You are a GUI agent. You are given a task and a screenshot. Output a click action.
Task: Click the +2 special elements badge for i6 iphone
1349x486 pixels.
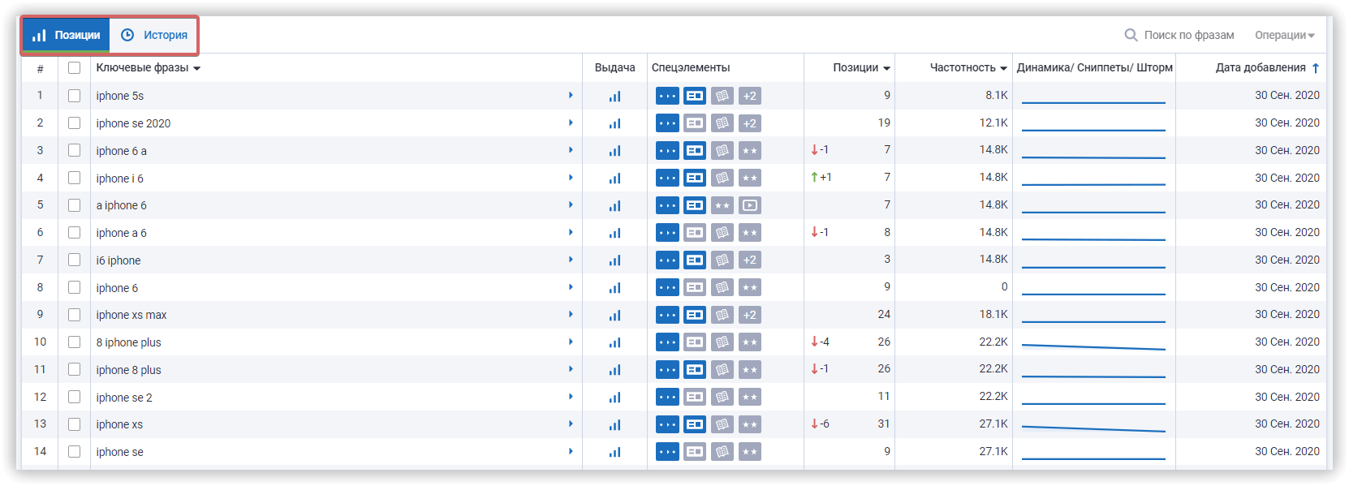click(750, 260)
